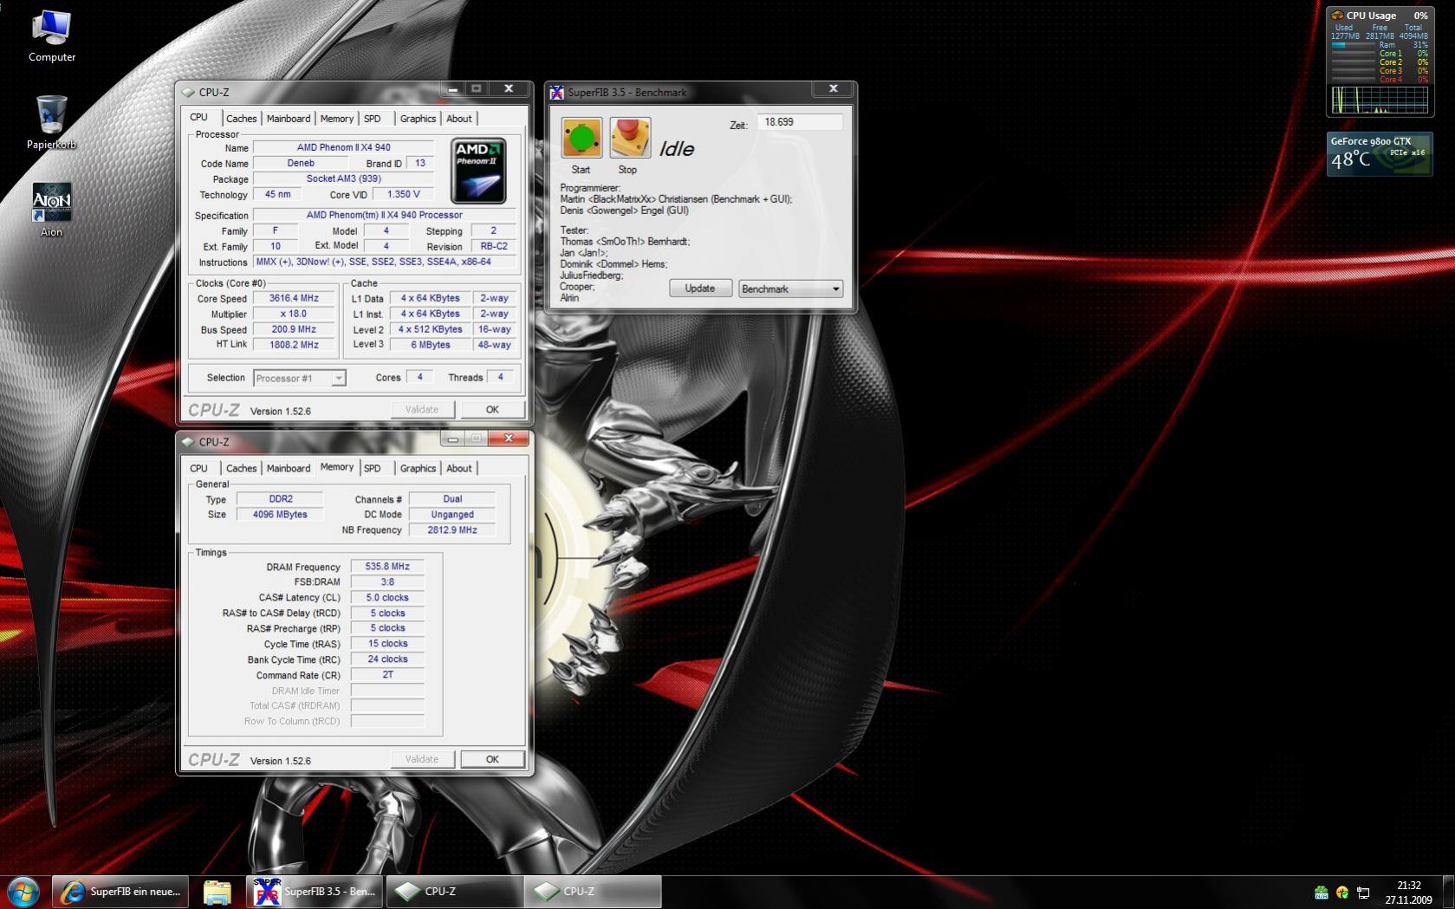
Task: Click the network connection tray icon
Action: tap(1363, 892)
